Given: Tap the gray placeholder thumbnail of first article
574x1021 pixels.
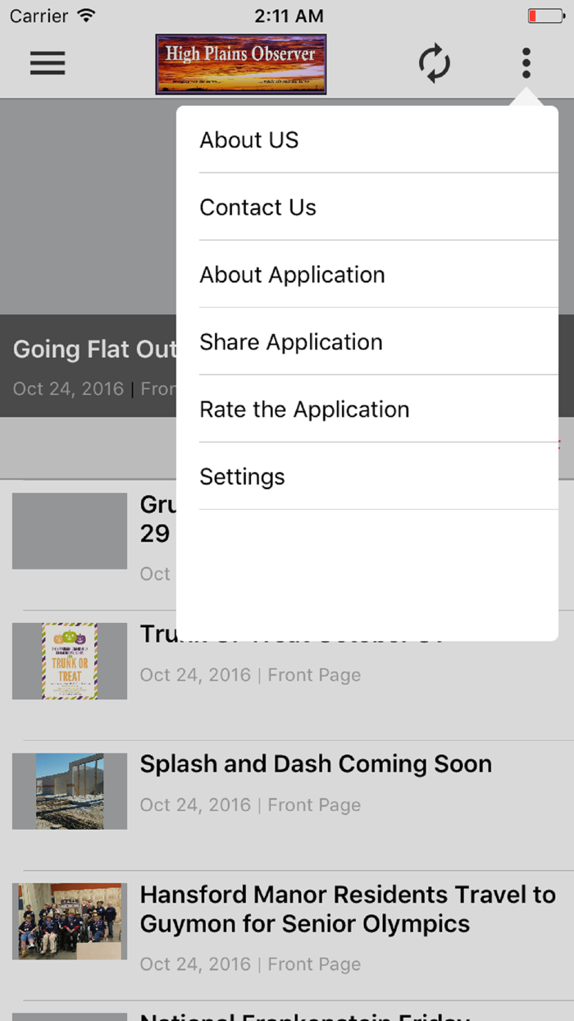Looking at the screenshot, I should click(70, 531).
